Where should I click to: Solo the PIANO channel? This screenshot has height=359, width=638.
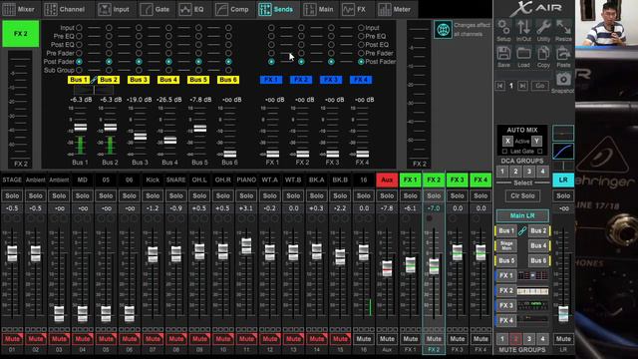[x=246, y=195]
